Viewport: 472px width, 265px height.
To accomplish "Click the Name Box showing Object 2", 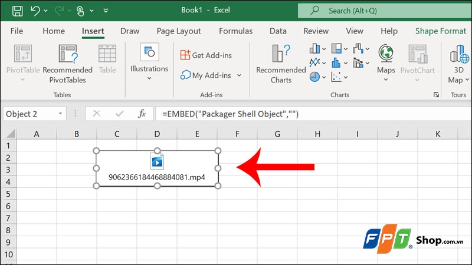I will (30, 114).
